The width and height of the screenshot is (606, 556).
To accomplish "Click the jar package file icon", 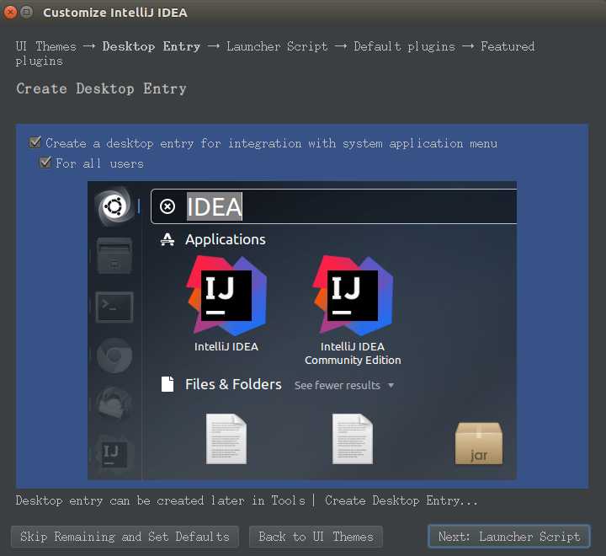I will tap(479, 443).
